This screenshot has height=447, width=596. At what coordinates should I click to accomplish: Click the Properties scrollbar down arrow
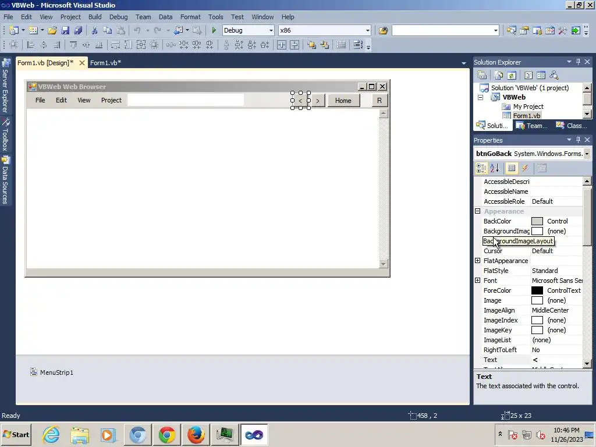click(587, 363)
